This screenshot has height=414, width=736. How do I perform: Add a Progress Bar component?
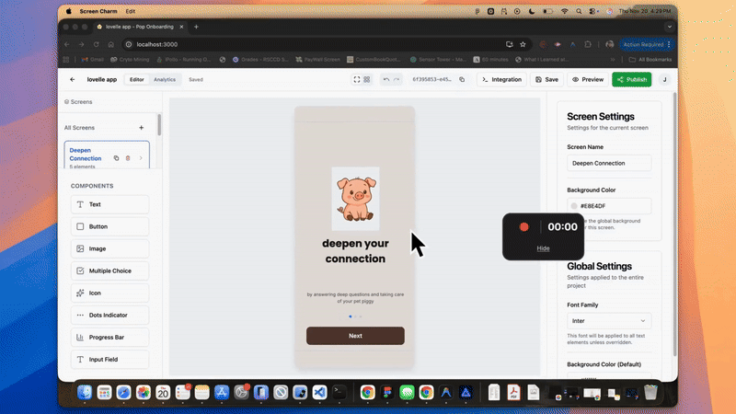pos(109,337)
